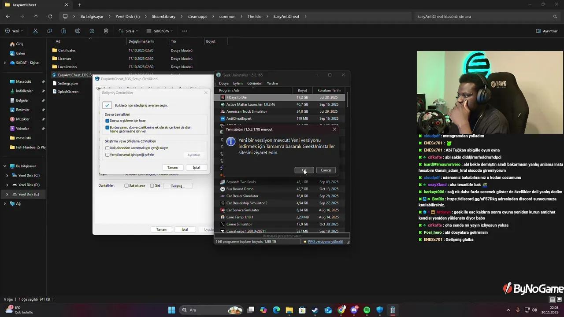Cut the selected file with the scissors icon
Image resolution: width=564 pixels, height=317 pixels.
35,31
